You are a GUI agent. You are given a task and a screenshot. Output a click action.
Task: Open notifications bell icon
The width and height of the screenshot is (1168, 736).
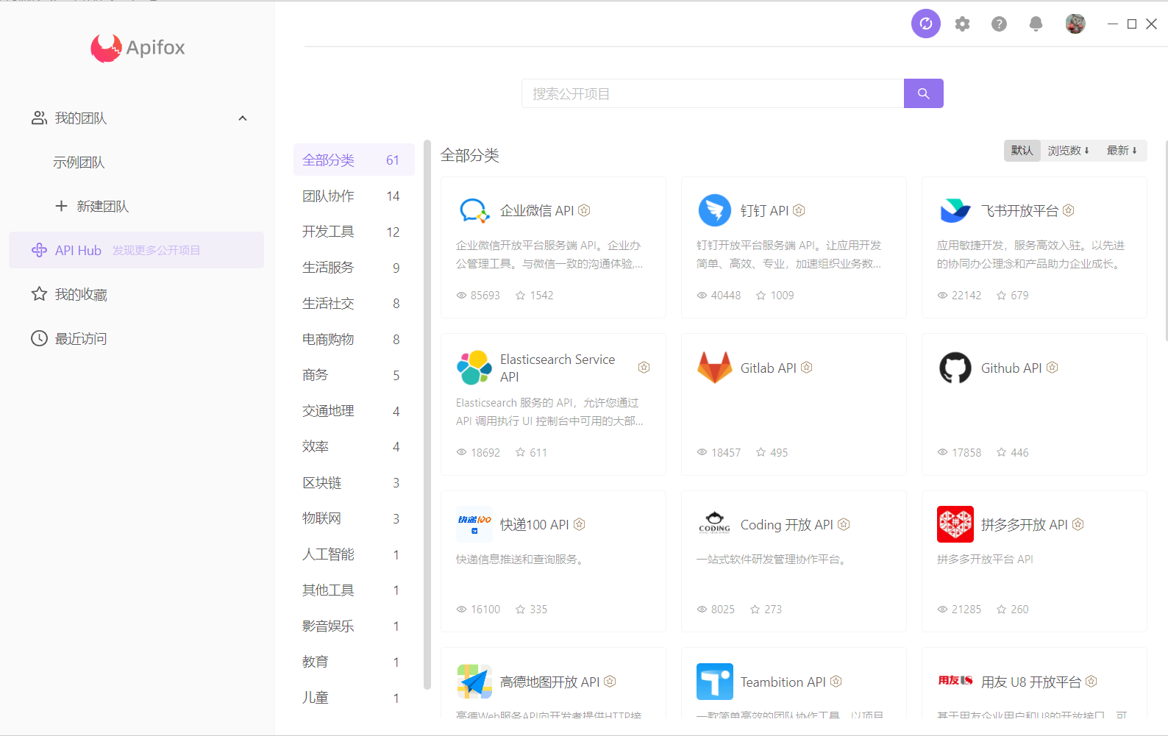(x=1036, y=24)
